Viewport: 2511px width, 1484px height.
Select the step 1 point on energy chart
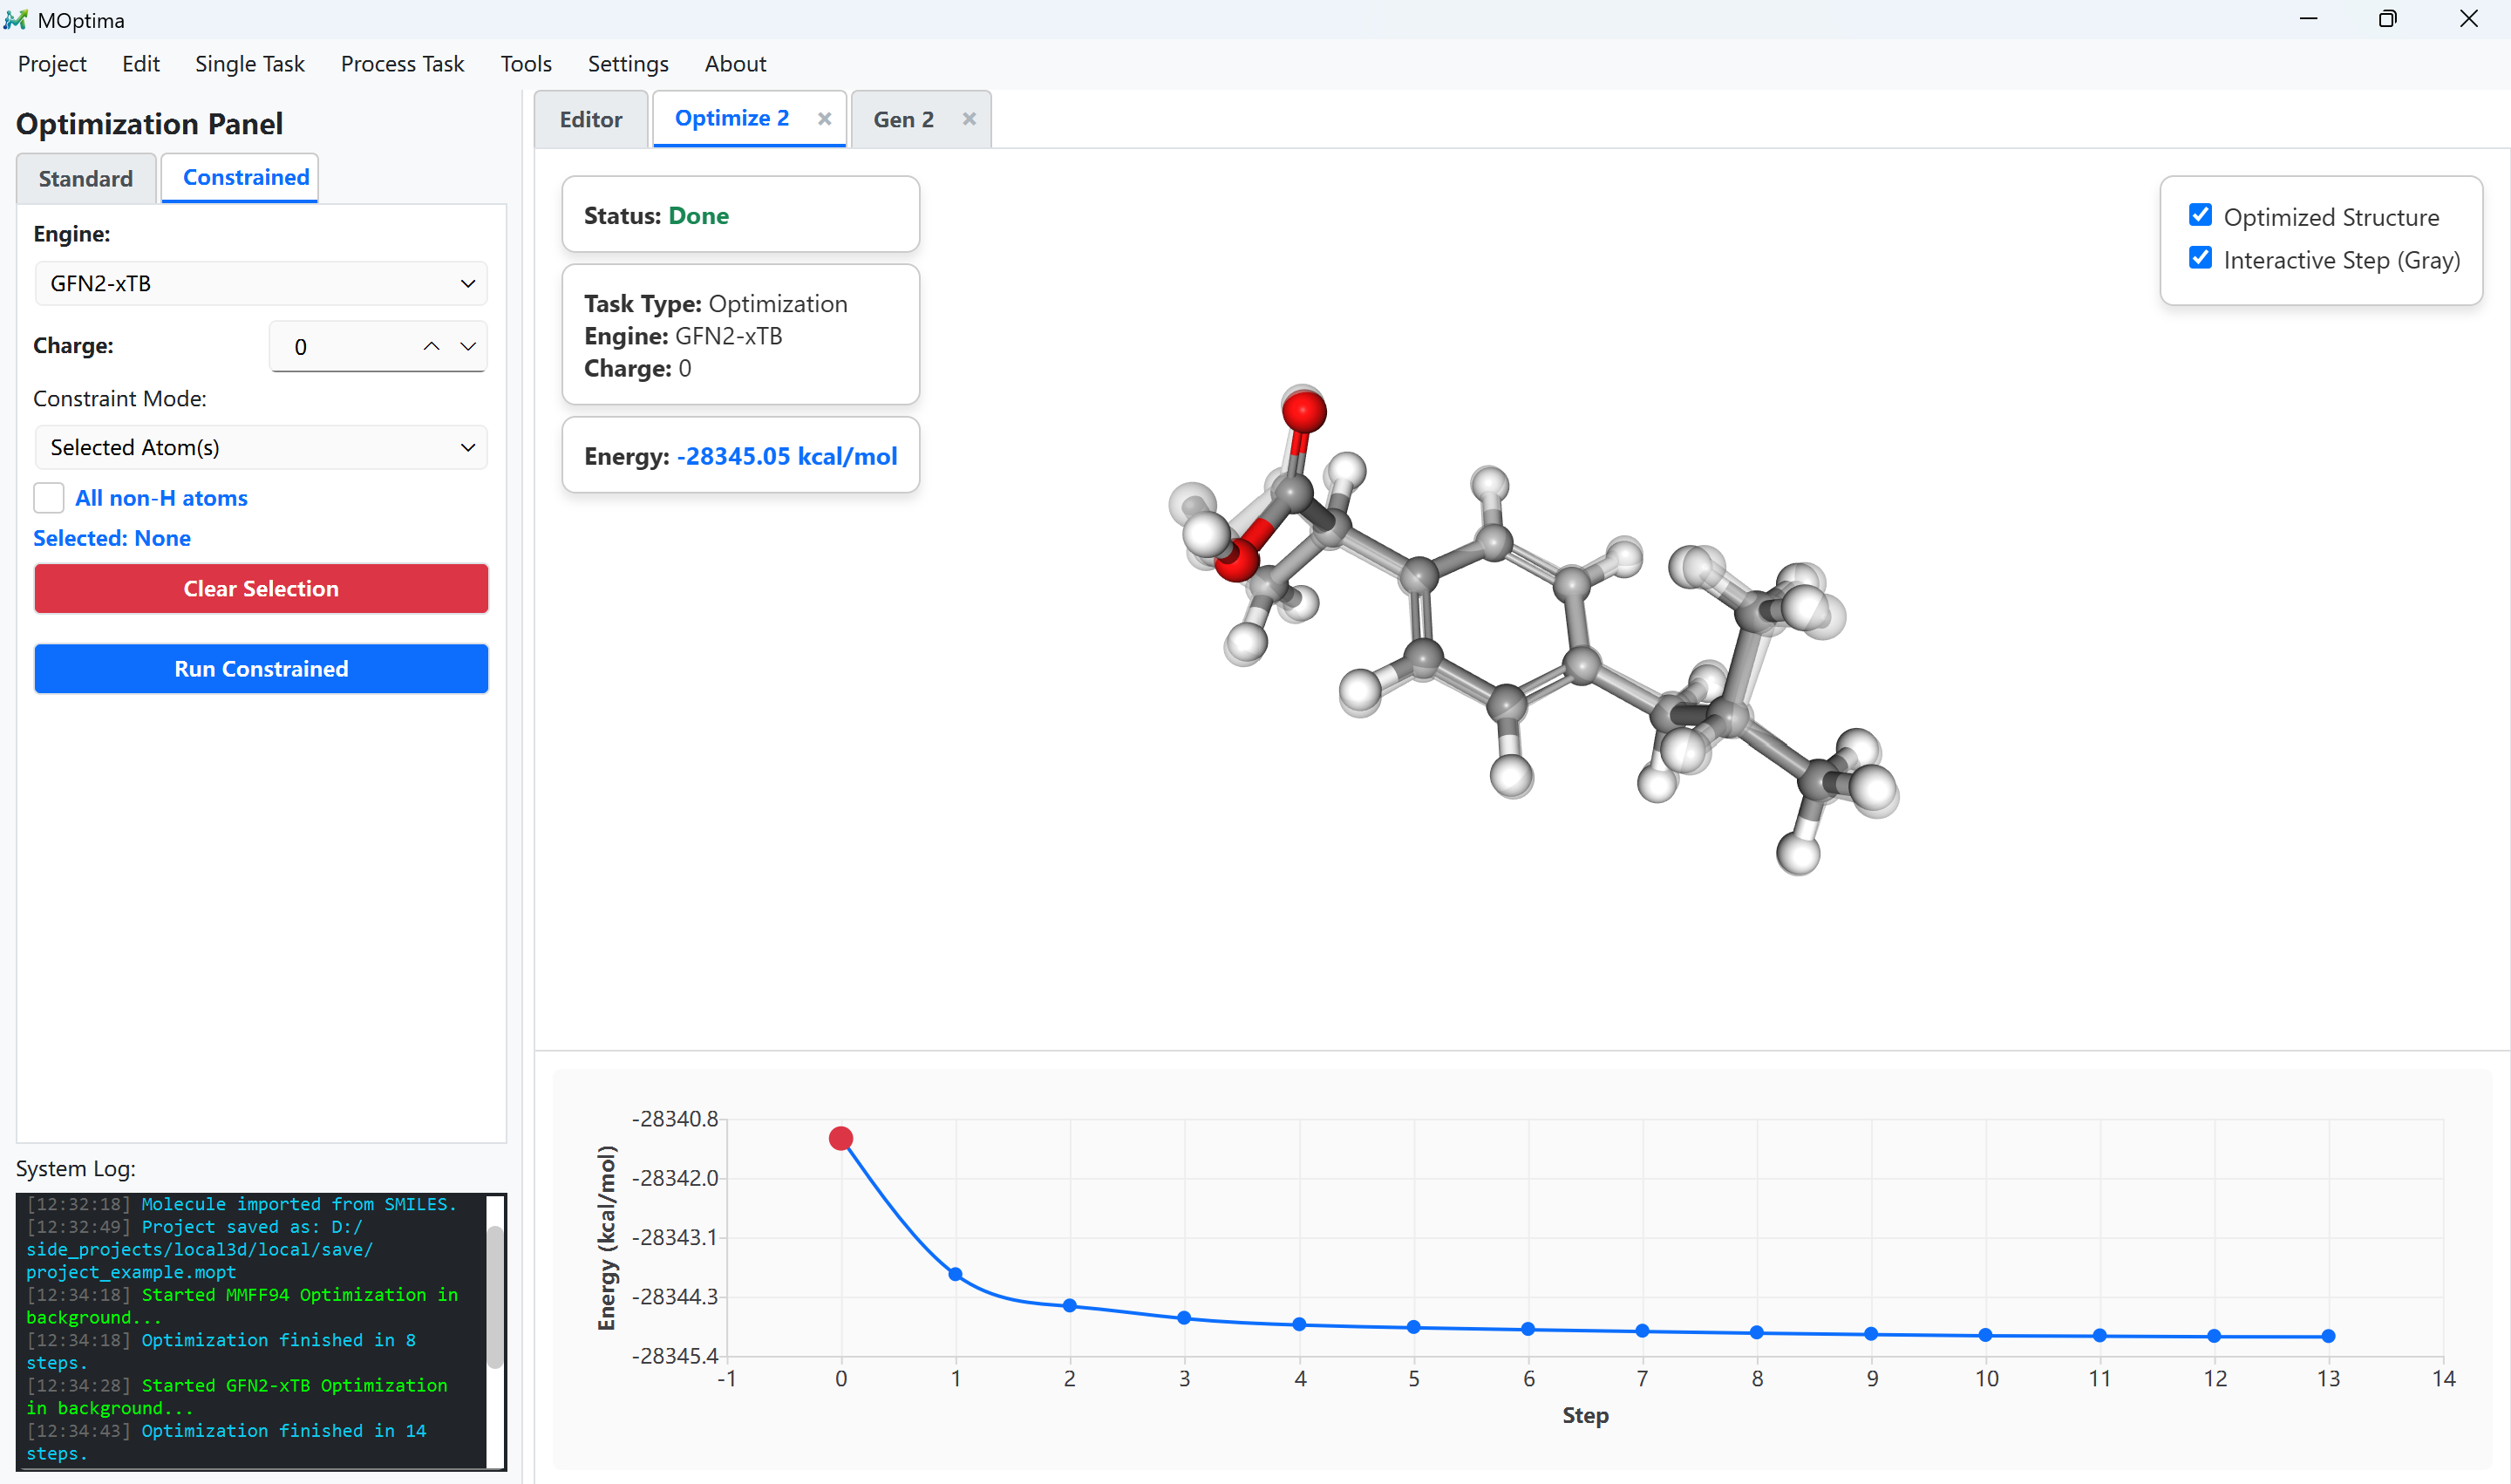[x=955, y=1275]
